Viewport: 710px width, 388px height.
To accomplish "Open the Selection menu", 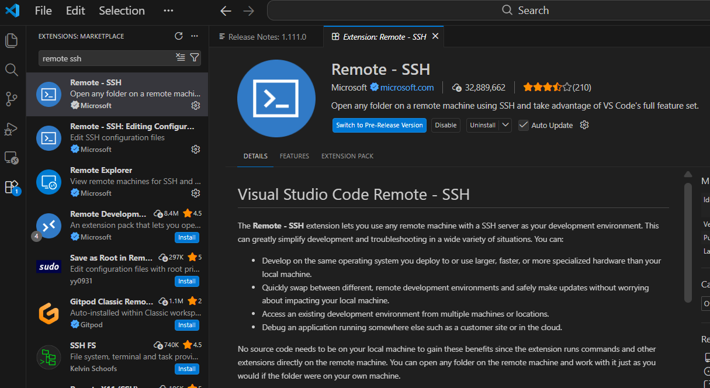I will (122, 11).
